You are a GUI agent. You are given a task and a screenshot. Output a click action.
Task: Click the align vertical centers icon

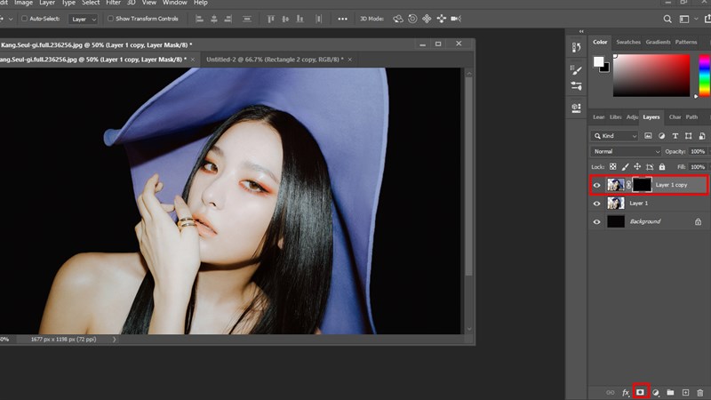285,19
